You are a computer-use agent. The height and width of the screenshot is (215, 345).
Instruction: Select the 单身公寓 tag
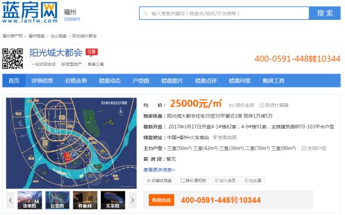(95, 64)
